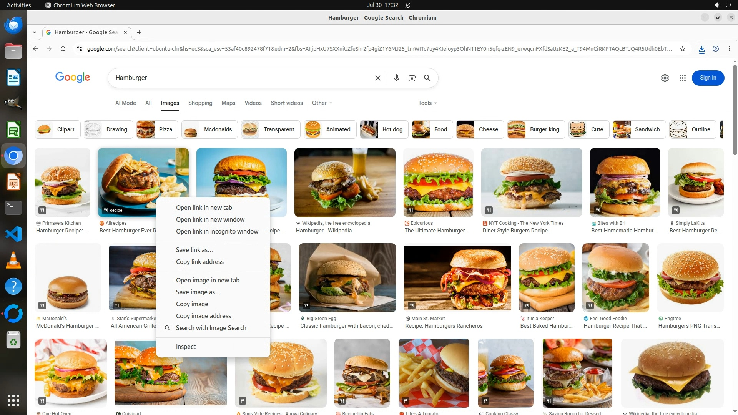
Task: Open Wikipedia hamburger image thumbnail
Action: pyautogui.click(x=344, y=183)
